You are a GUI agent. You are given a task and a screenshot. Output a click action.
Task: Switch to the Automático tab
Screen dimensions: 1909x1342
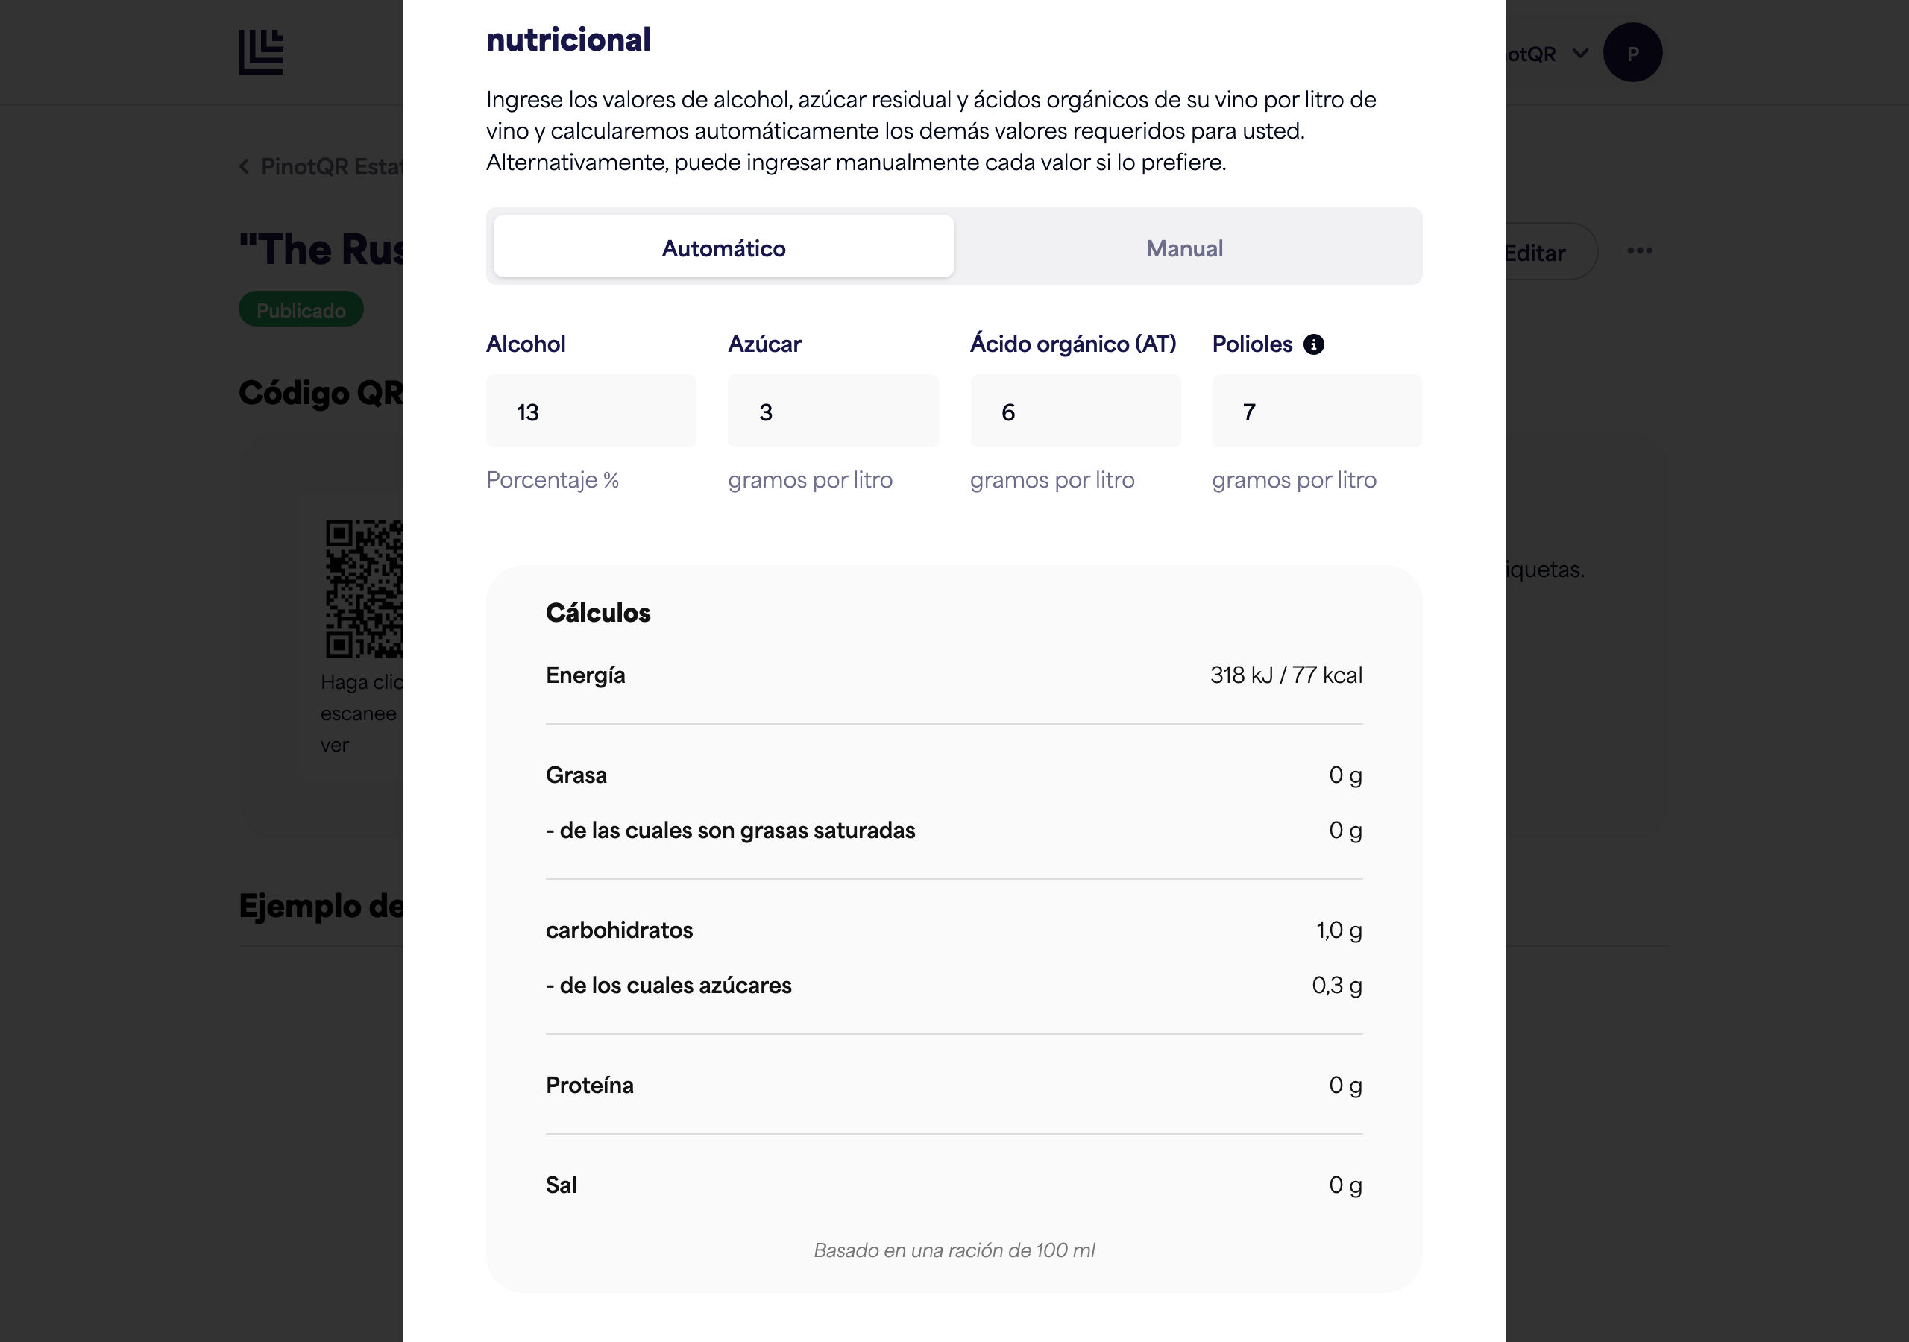pyautogui.click(x=723, y=247)
